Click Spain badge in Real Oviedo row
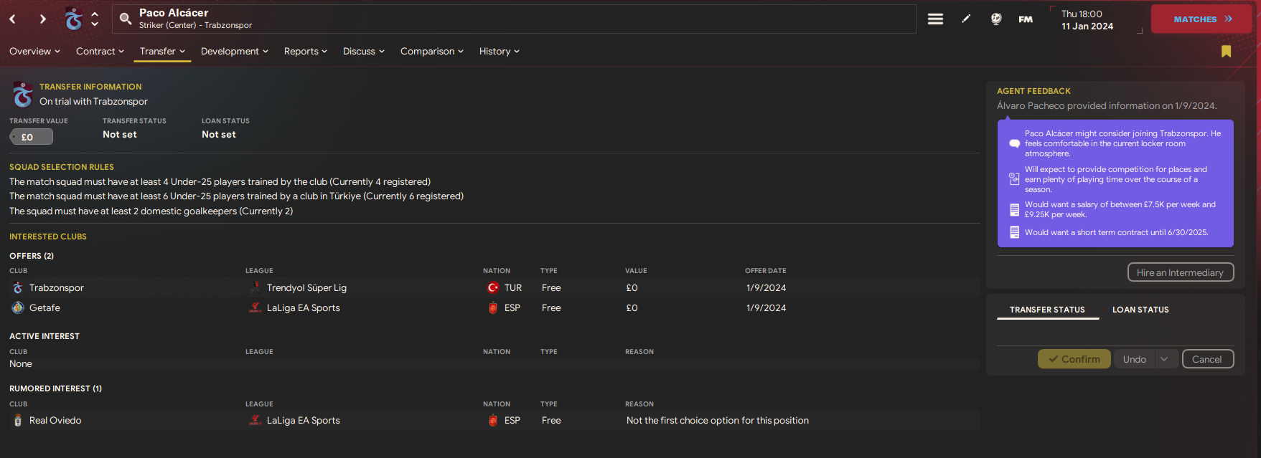This screenshot has height=458, width=1261. 493,421
